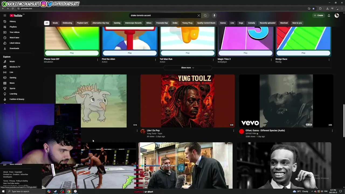Play the Phone Case DIY game

[x=72, y=53]
